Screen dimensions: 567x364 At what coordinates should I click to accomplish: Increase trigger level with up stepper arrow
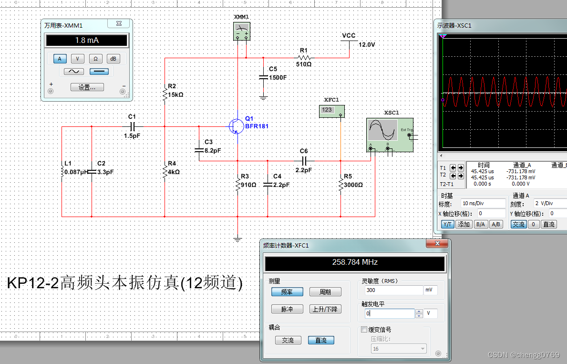pos(419,312)
